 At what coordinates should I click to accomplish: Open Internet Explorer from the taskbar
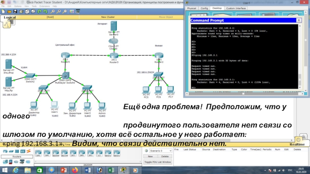point(15,170)
